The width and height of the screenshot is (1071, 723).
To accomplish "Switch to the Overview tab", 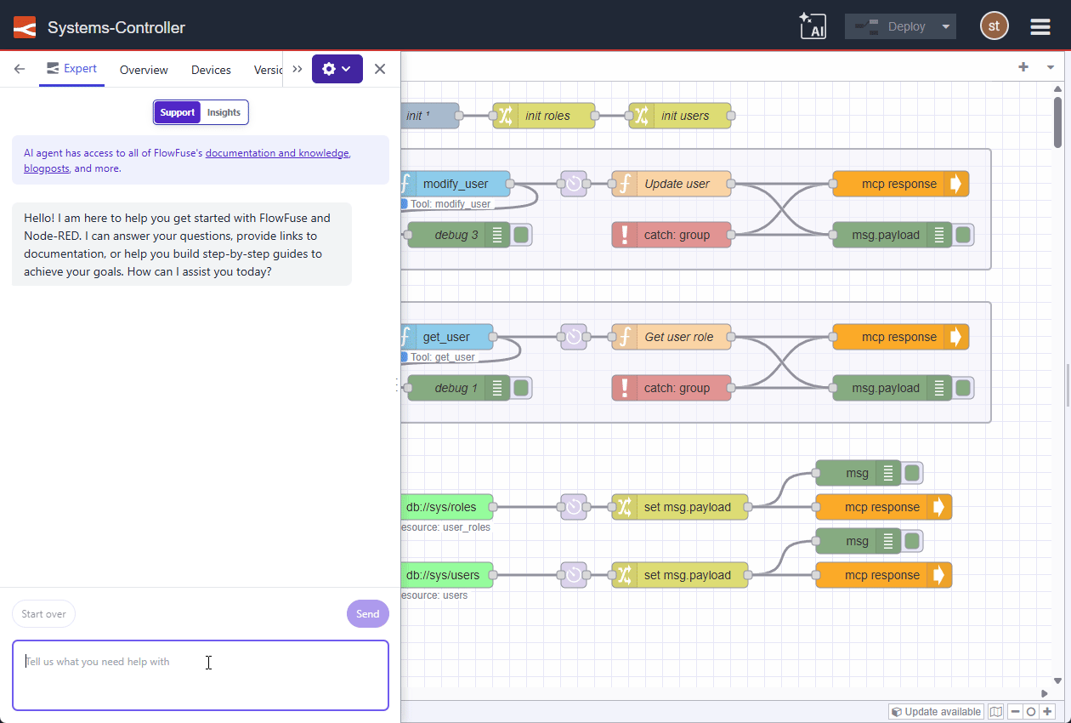I will tap(143, 70).
